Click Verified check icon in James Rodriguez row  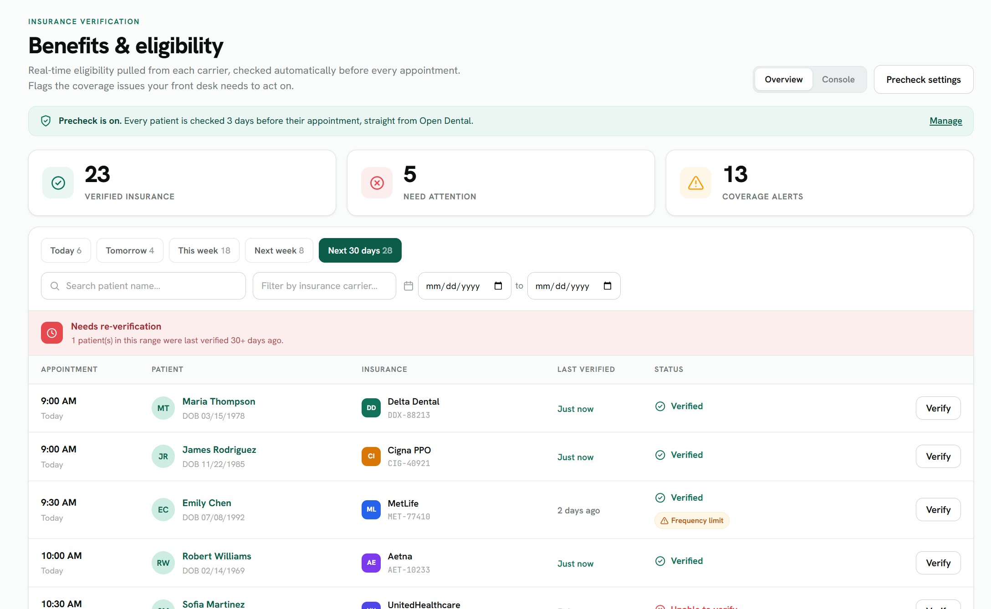pyautogui.click(x=660, y=455)
